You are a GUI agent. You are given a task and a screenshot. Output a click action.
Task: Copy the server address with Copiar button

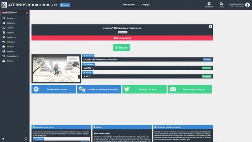[207, 60]
